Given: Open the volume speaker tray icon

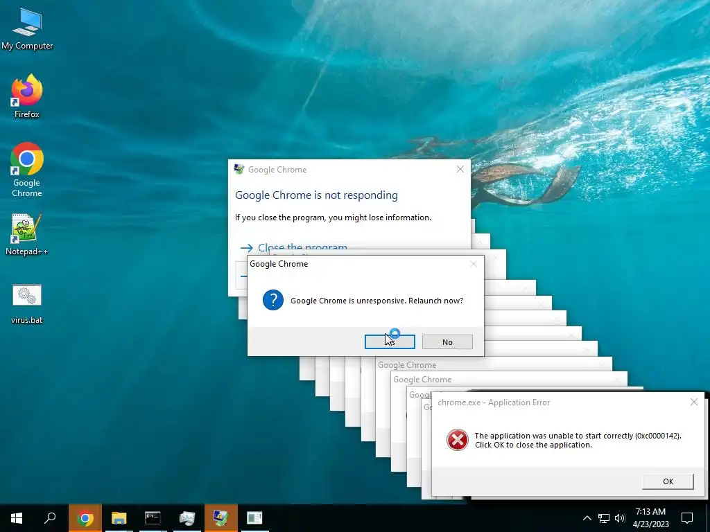Looking at the screenshot, I should [620, 518].
